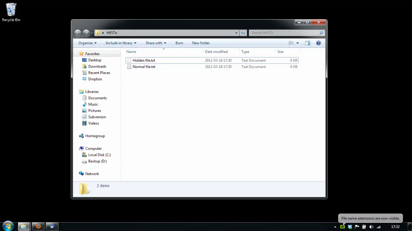The height and width of the screenshot is (231, 412).
Task: Open the Recycle Bin desktop icon
Action: click(x=11, y=12)
